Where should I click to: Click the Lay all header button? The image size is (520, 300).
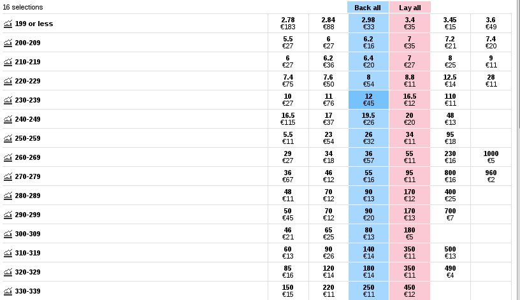(410, 7)
